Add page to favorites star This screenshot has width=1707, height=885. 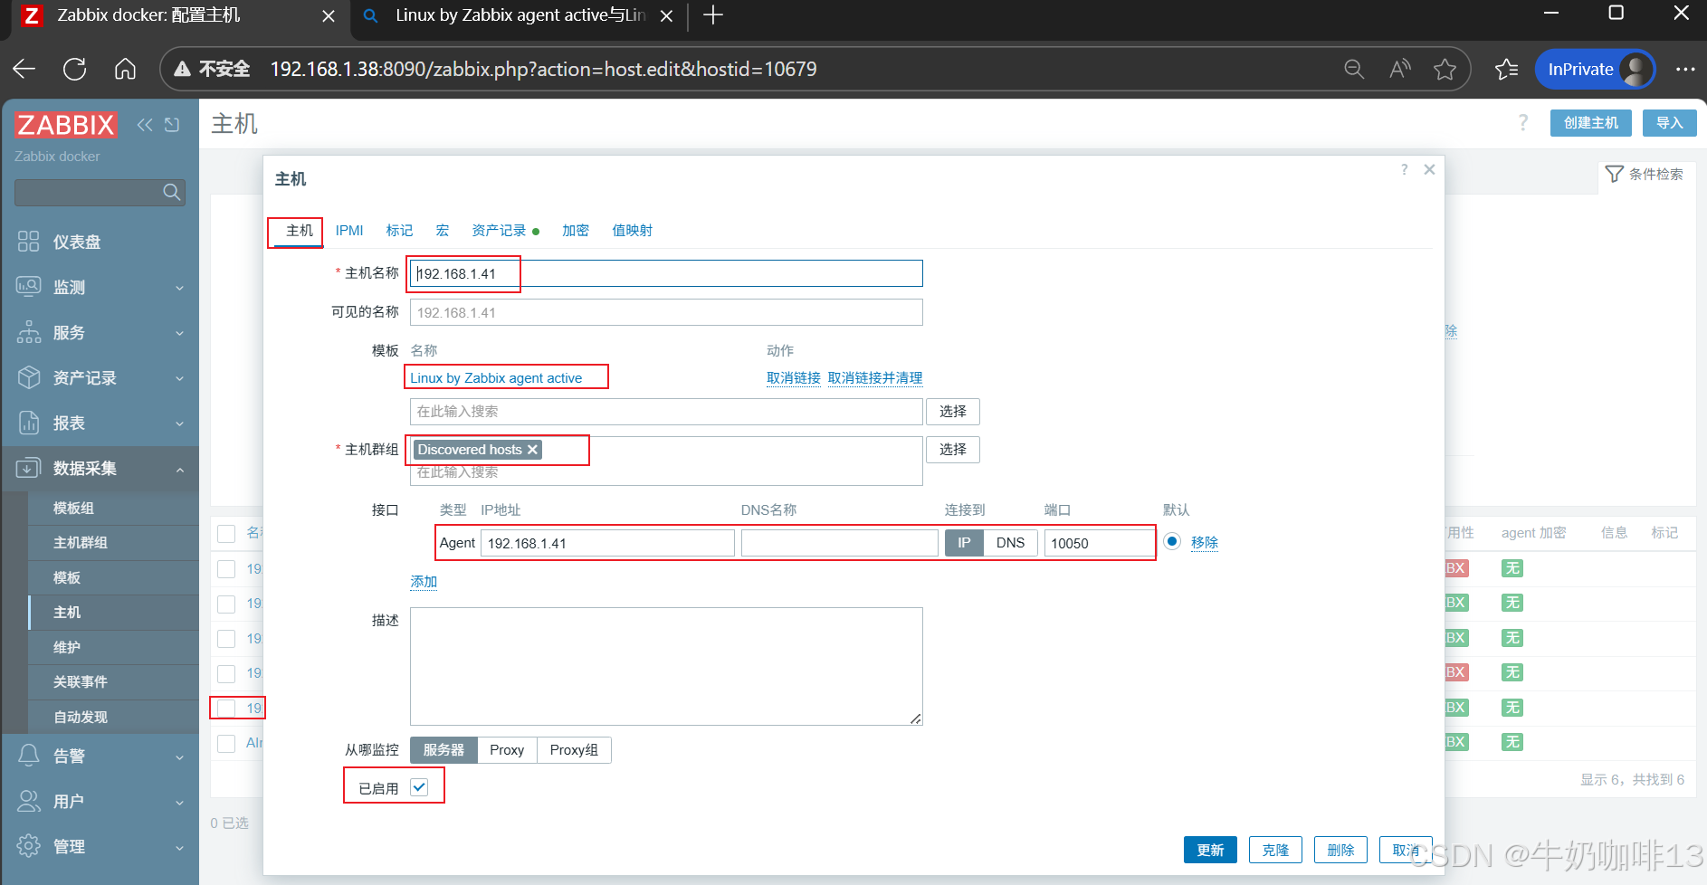(x=1445, y=69)
